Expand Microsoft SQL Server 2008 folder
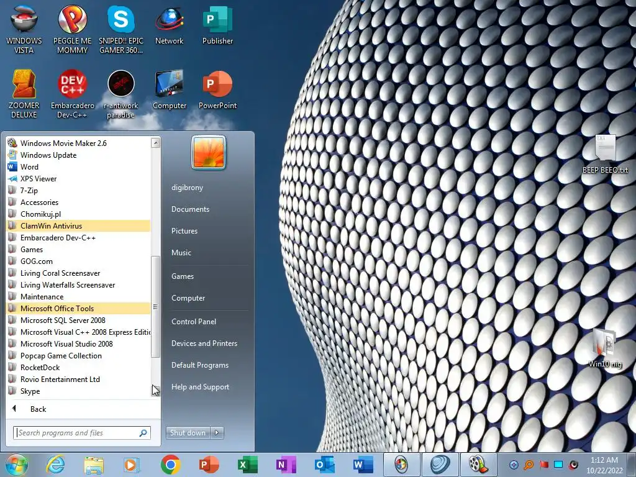The height and width of the screenshot is (477, 636). coord(79,320)
